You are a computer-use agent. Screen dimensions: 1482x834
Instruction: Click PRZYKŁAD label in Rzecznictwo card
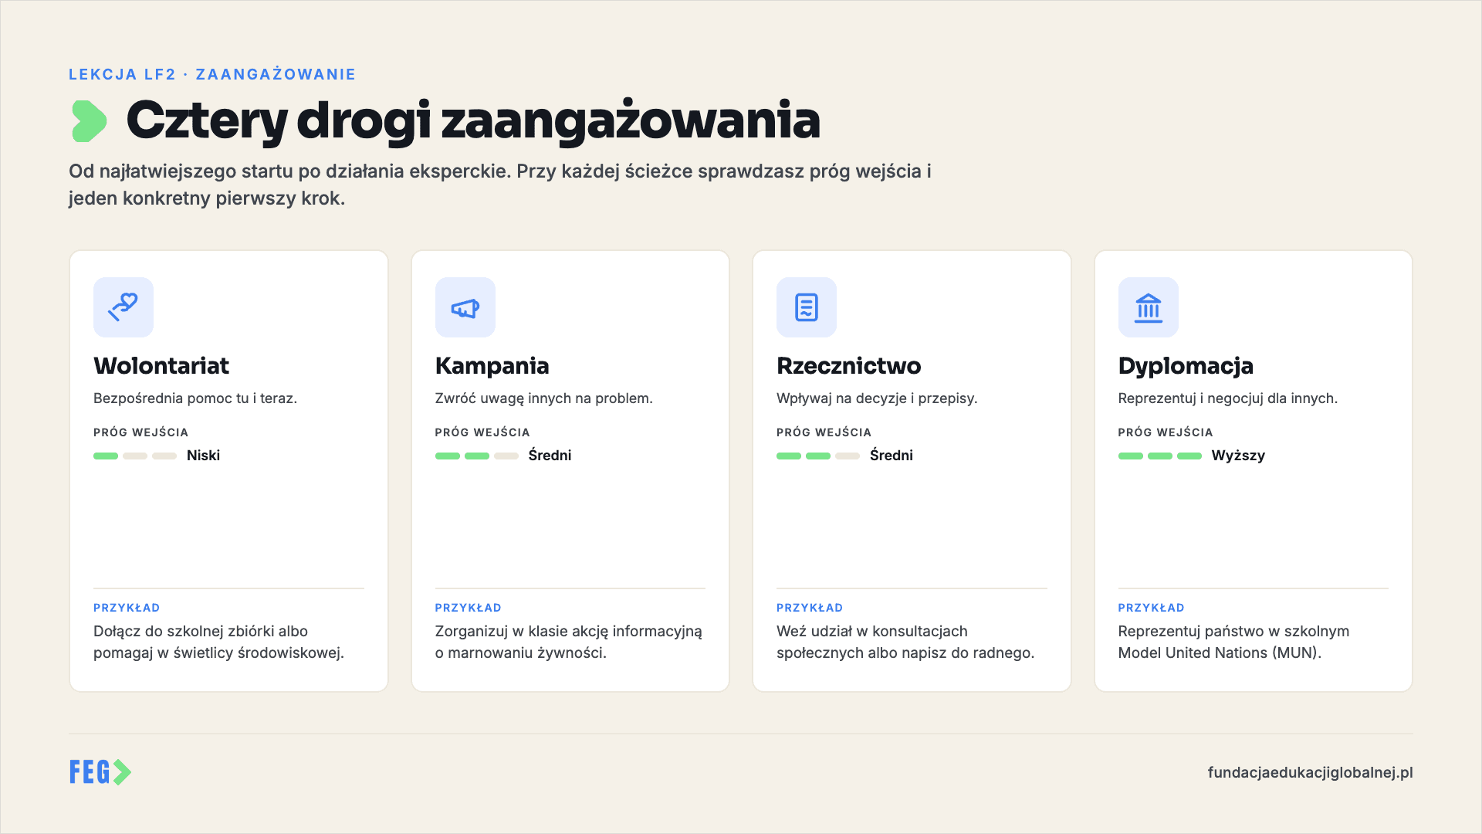tap(810, 608)
